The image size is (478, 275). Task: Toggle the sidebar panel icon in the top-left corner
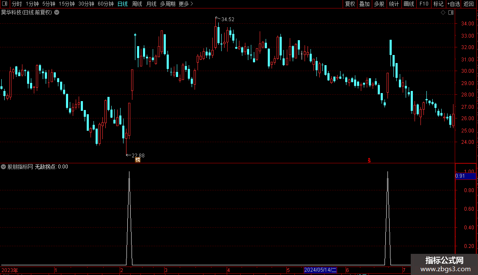click(5, 4)
